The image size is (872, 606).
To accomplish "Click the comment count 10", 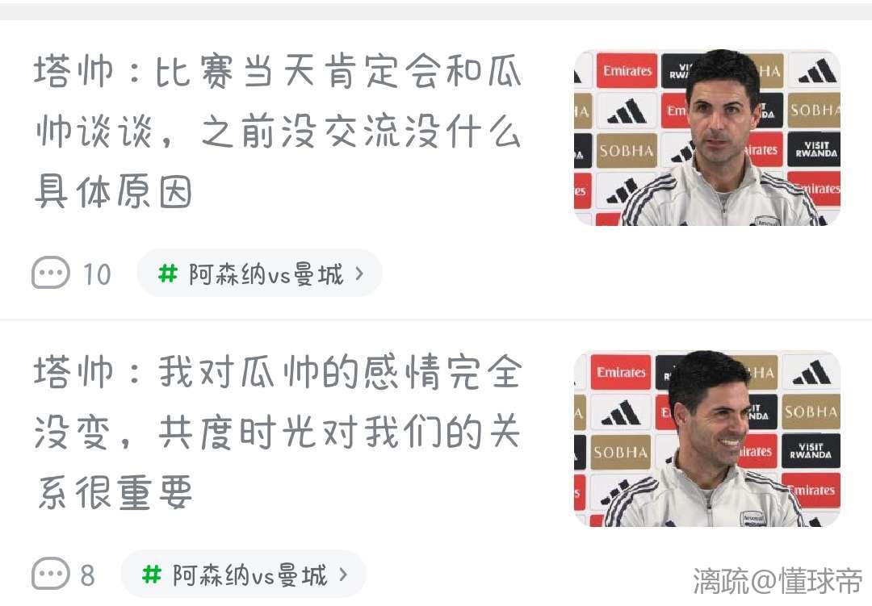I will click(x=97, y=274).
